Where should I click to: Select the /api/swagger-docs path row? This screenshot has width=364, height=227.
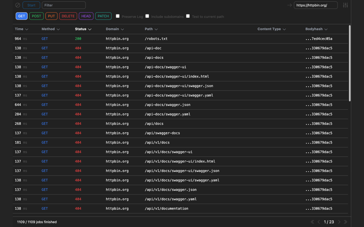[x=180, y=133]
